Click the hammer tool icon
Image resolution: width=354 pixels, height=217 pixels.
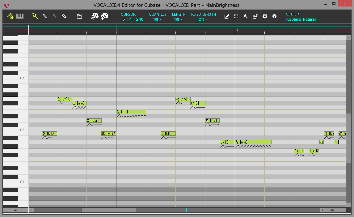click(x=246, y=16)
